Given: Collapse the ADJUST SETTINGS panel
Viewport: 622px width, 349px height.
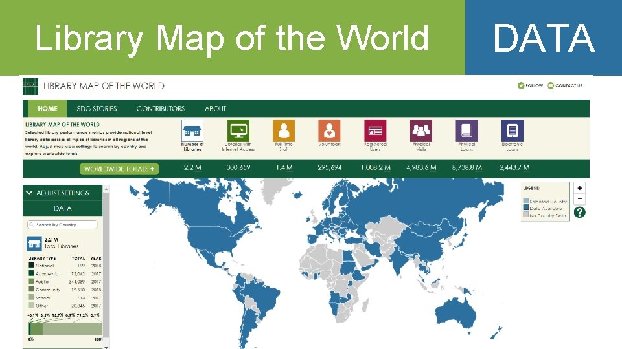Looking at the screenshot, I should (63, 193).
